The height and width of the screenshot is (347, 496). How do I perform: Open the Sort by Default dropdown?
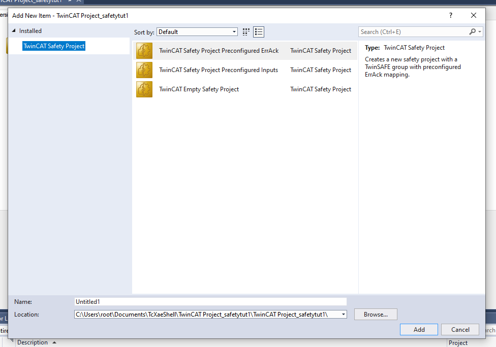[x=197, y=32]
